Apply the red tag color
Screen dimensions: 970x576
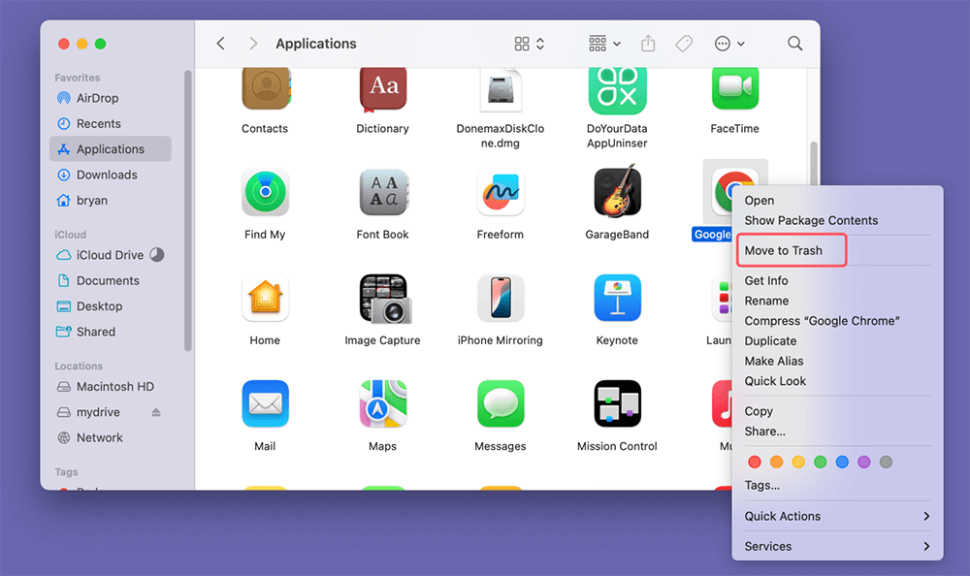(x=755, y=463)
